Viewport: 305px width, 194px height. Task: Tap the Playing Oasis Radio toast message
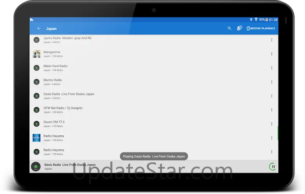point(154,156)
